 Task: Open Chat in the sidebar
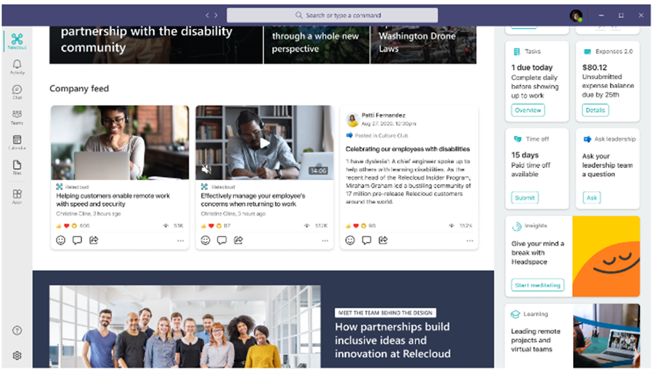16,92
